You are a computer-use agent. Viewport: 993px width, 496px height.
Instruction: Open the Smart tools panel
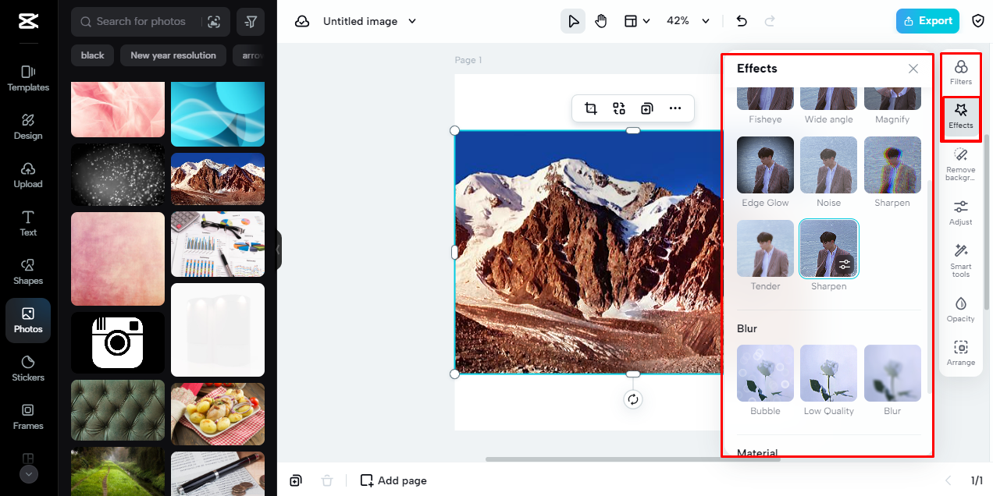961,260
